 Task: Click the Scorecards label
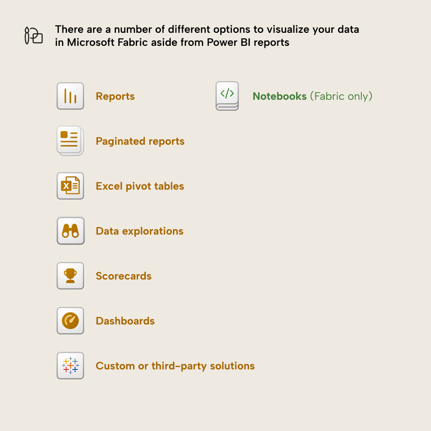124,276
